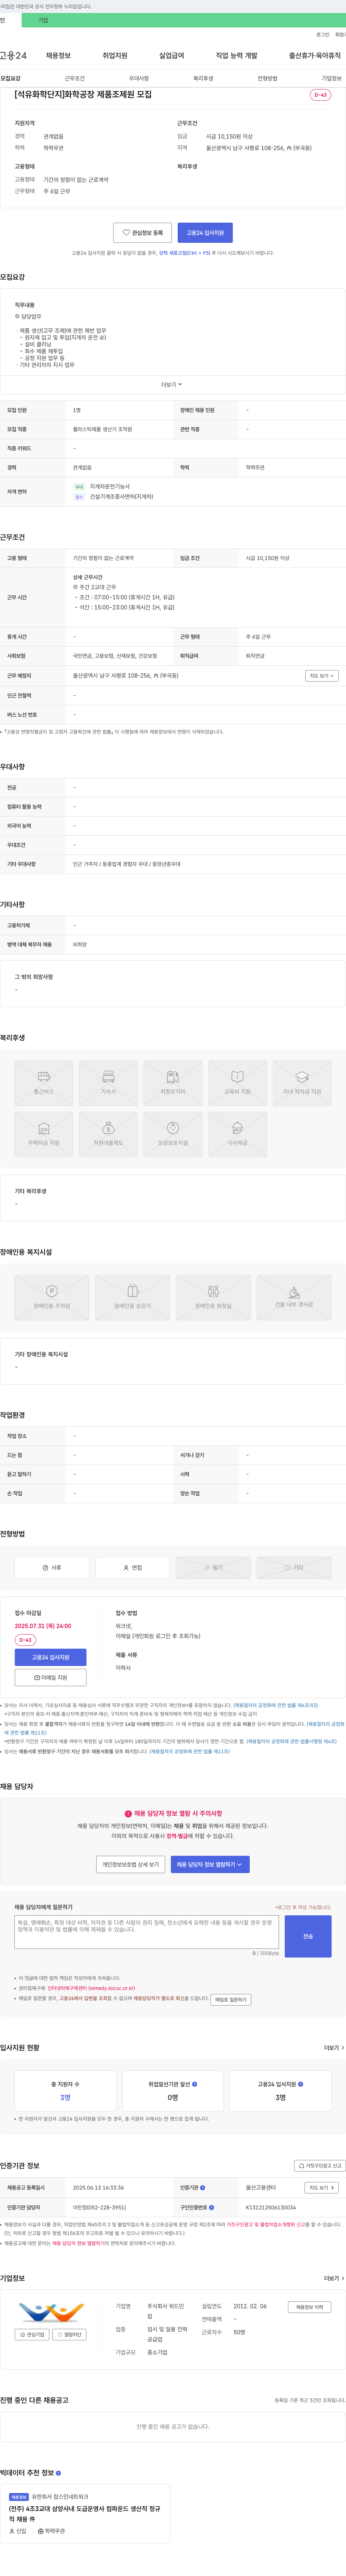Jump to the 전형방법 section tab
This screenshot has height=2576, width=346.
click(267, 78)
